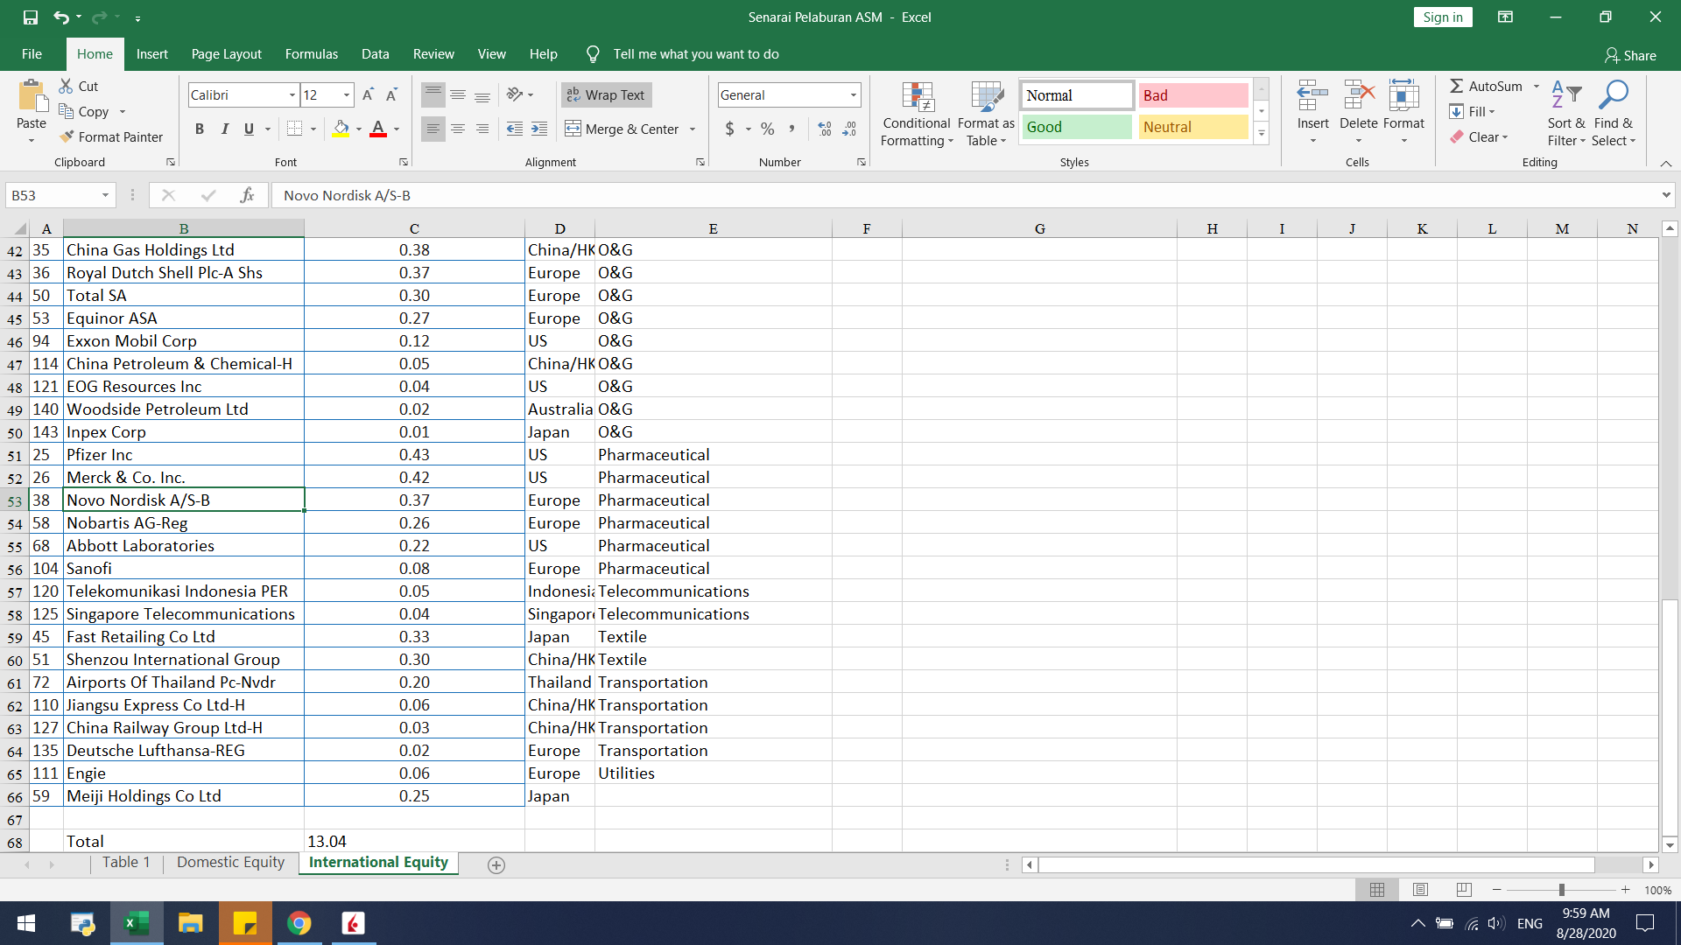Viewport: 1681px width, 945px height.
Task: Open Find & Select menu
Action: (x=1613, y=114)
